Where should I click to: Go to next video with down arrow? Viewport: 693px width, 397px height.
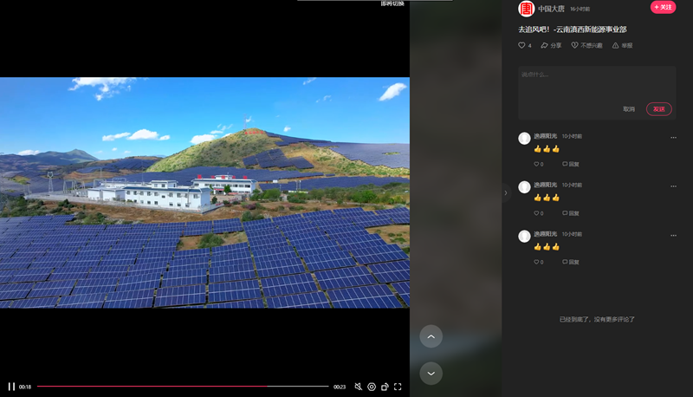[431, 373]
